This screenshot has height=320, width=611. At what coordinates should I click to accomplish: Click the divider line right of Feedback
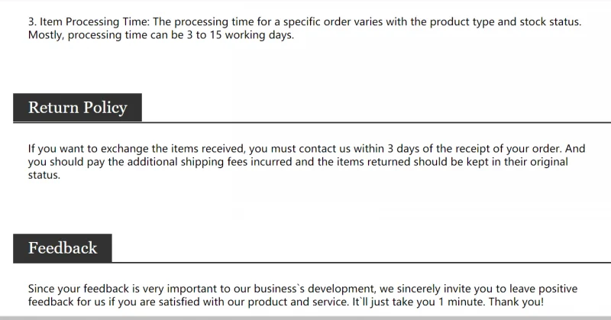[361, 263]
